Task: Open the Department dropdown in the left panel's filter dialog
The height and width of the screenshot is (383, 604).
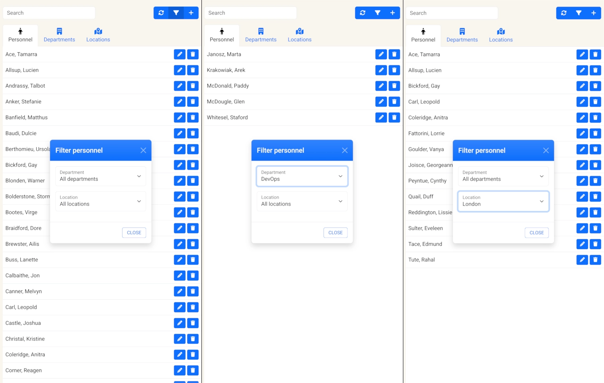Action: [x=101, y=176]
